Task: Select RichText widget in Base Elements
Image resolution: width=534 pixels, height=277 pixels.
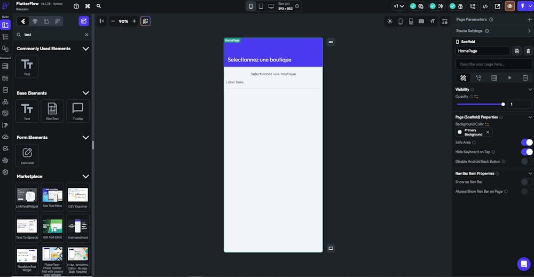Action: pyautogui.click(x=52, y=111)
